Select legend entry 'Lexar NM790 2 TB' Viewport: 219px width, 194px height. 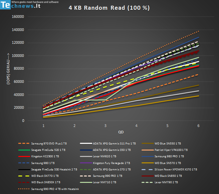tap(160, 182)
